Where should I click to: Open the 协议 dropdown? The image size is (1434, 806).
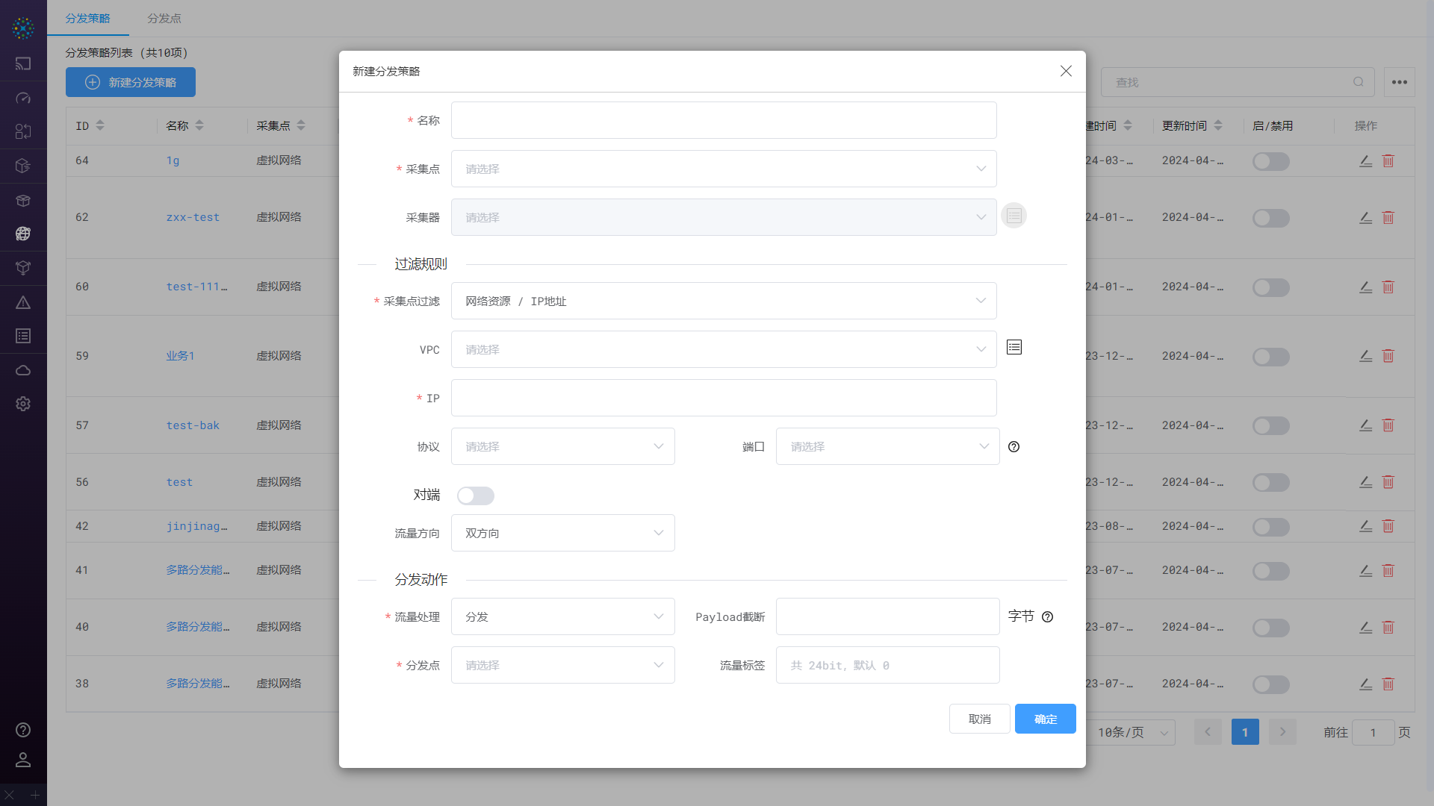coord(562,447)
